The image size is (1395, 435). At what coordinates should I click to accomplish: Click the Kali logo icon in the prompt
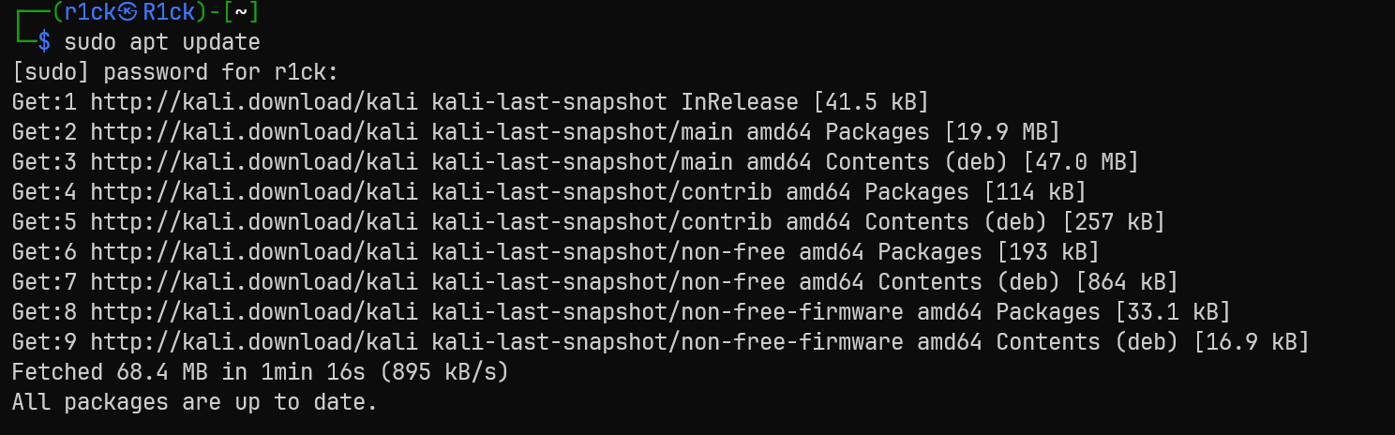tap(128, 12)
